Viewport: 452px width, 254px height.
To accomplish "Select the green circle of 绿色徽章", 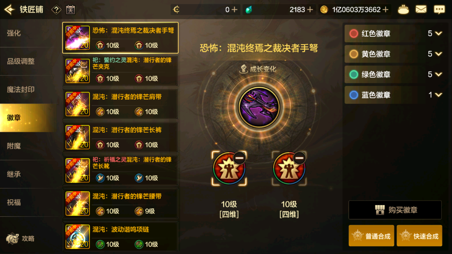I will 354,74.
